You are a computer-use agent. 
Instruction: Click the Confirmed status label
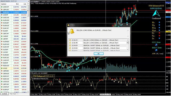pos(156,18)
